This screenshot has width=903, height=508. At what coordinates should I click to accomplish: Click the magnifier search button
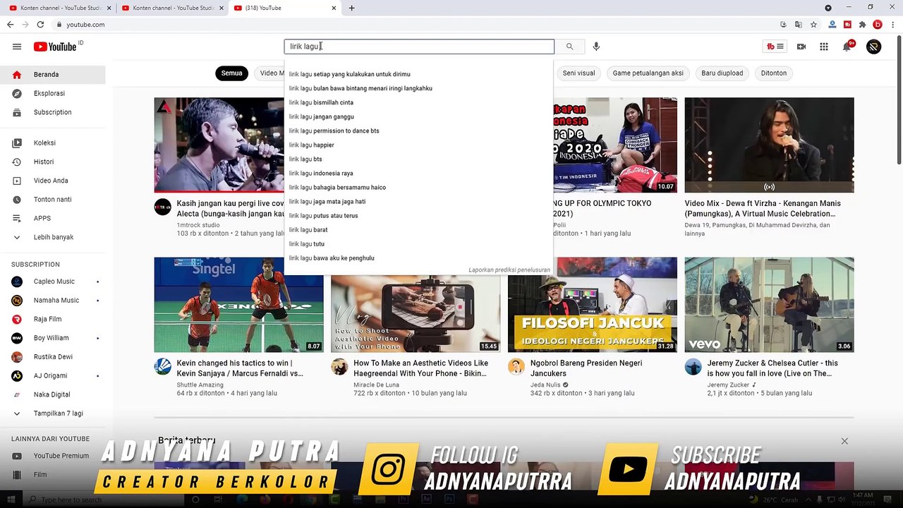569,47
